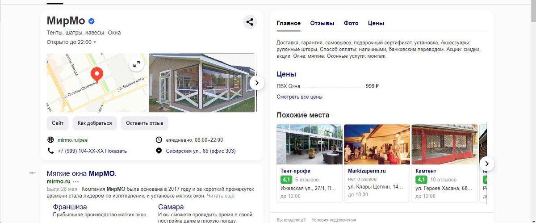Click the "Оставить отзыв" button
Viewport: 536px width, 223px height.
tap(145, 123)
